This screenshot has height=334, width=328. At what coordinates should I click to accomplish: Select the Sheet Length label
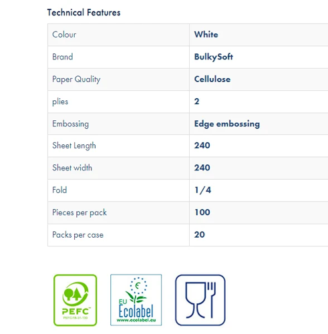(x=74, y=146)
